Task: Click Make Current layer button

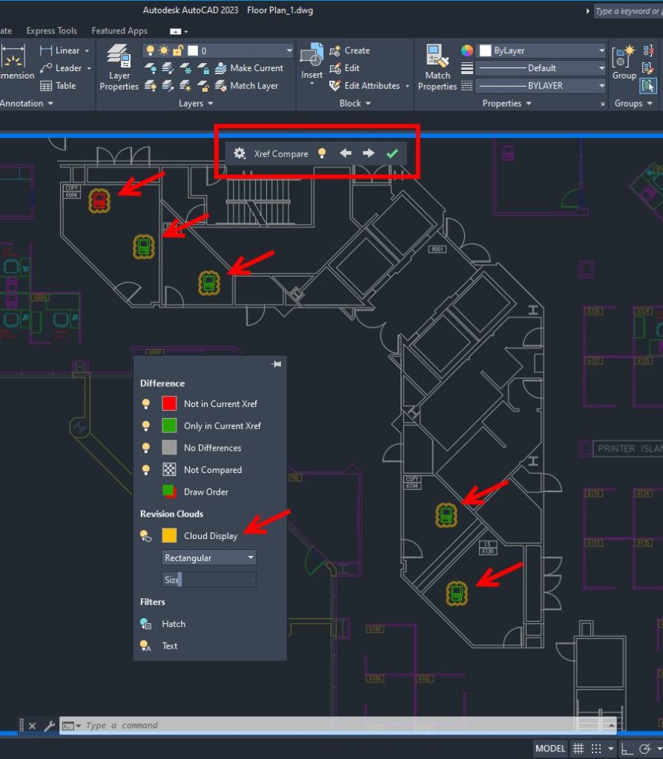Action: [x=249, y=68]
